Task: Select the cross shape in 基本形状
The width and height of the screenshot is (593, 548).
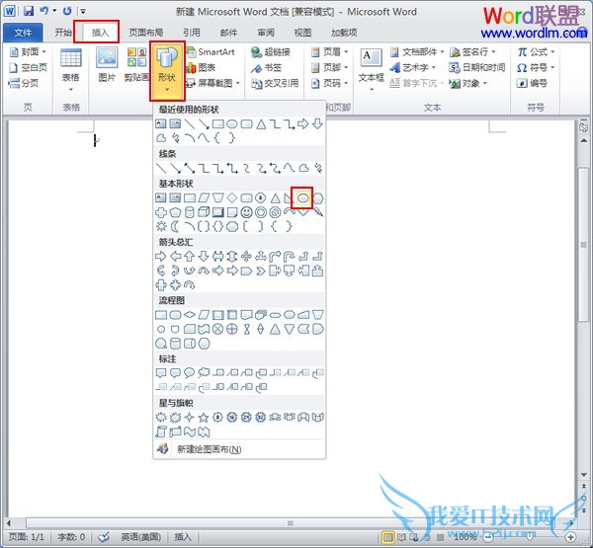Action: click(x=161, y=212)
